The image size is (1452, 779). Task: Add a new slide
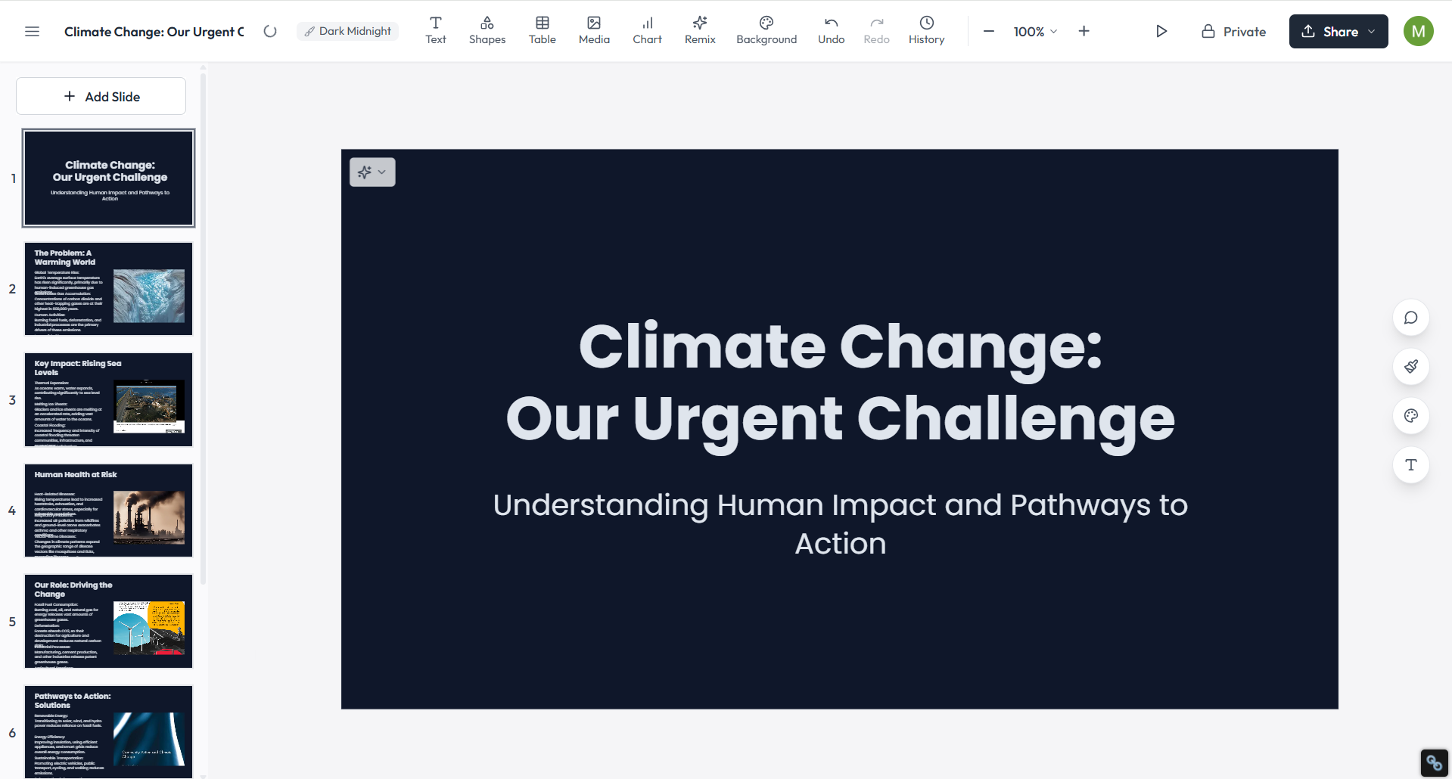tap(101, 96)
